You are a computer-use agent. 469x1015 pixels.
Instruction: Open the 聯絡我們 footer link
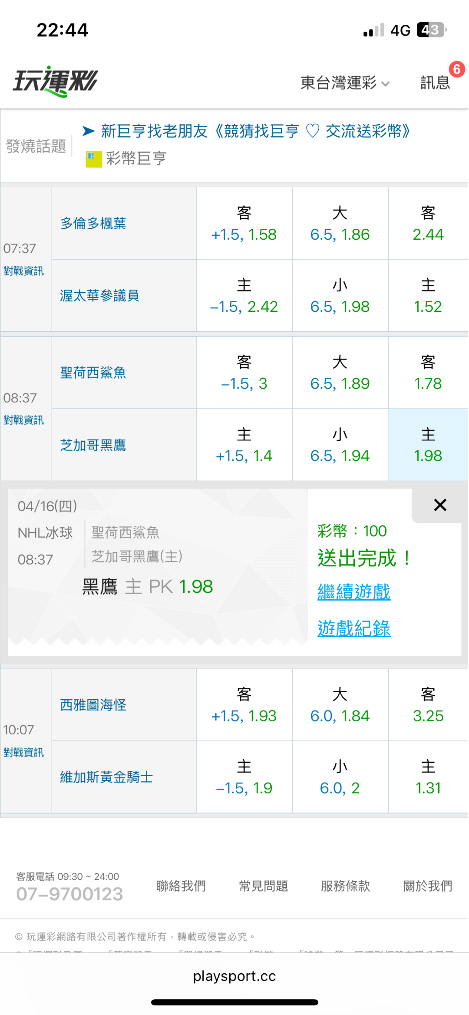point(181,886)
